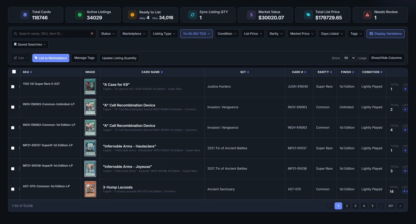Go to next page arrow
This screenshot has width=416, height=224.
pos(400,206)
